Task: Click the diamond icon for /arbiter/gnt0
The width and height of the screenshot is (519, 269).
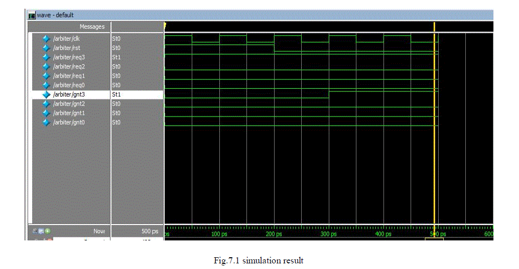Action: 46,123
